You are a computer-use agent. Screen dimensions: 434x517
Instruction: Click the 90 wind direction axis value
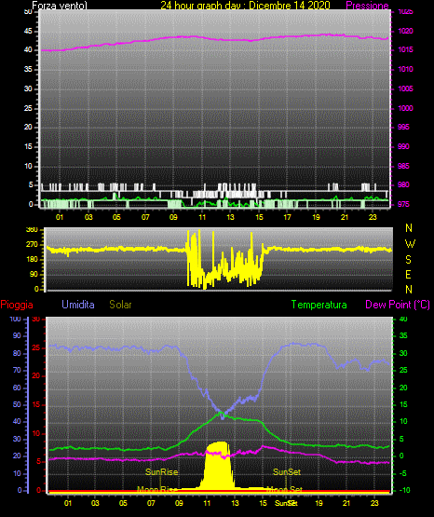(34, 274)
